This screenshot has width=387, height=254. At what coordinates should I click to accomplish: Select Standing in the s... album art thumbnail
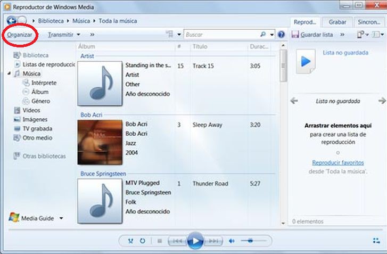[x=100, y=84]
